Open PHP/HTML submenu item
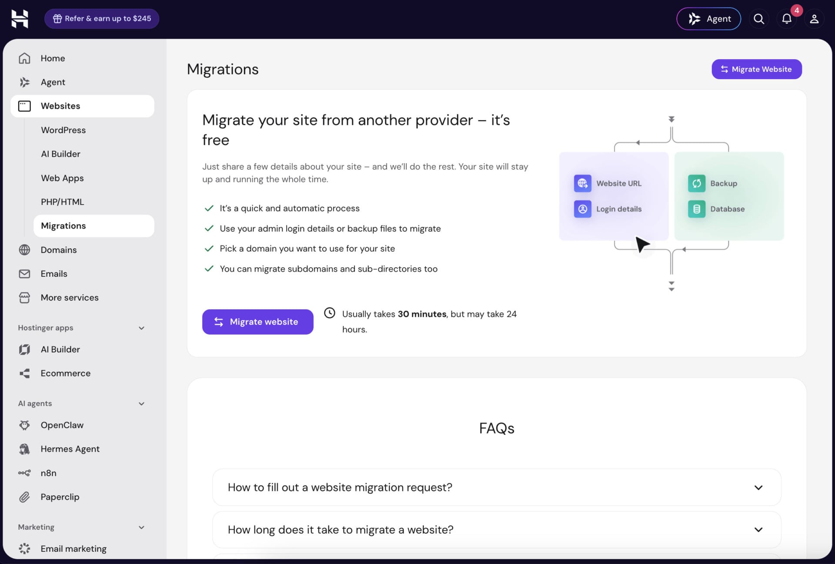The image size is (835, 564). coord(94,202)
